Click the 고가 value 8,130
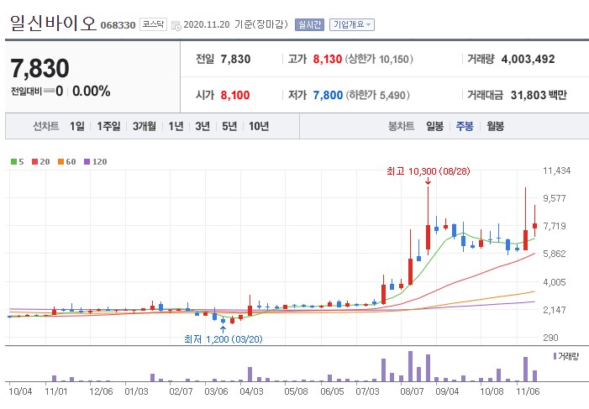The height and width of the screenshot is (409, 589). (327, 59)
